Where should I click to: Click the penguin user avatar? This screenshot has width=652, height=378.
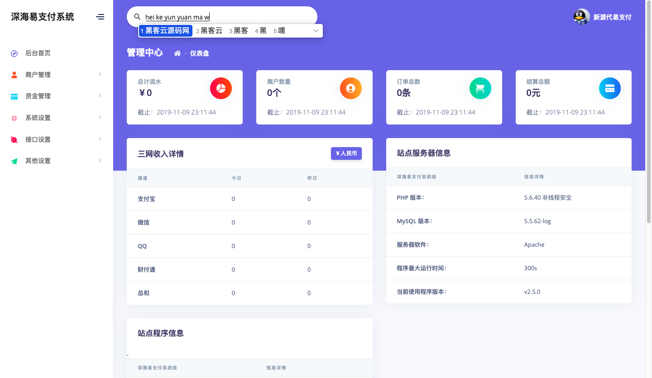coord(581,17)
